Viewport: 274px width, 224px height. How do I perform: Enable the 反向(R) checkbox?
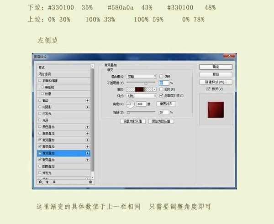[x=161, y=89]
